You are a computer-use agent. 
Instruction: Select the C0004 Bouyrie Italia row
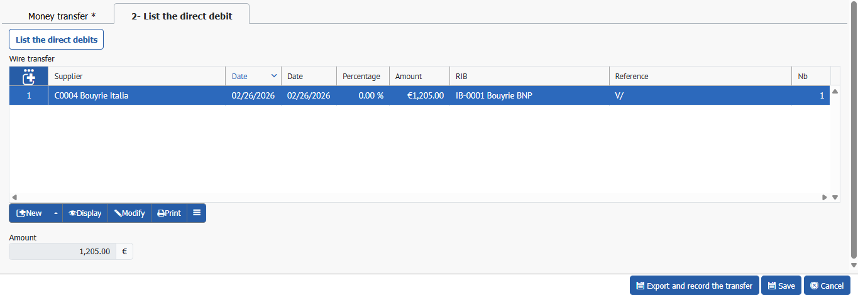136,96
